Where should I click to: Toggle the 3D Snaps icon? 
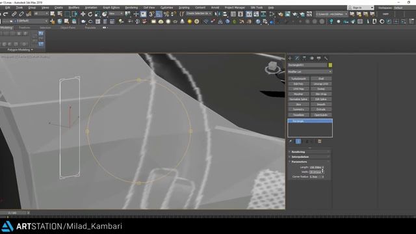coord(151,14)
